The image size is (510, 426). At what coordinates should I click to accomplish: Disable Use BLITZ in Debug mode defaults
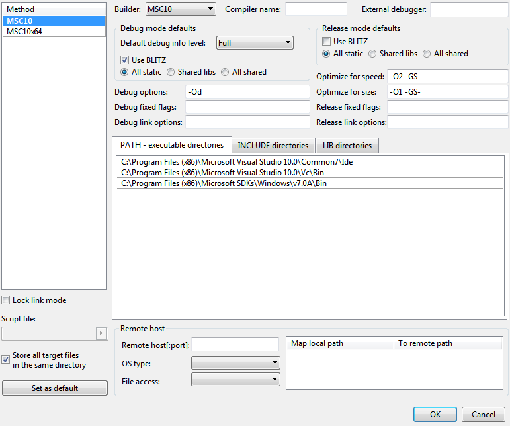pyautogui.click(x=125, y=60)
